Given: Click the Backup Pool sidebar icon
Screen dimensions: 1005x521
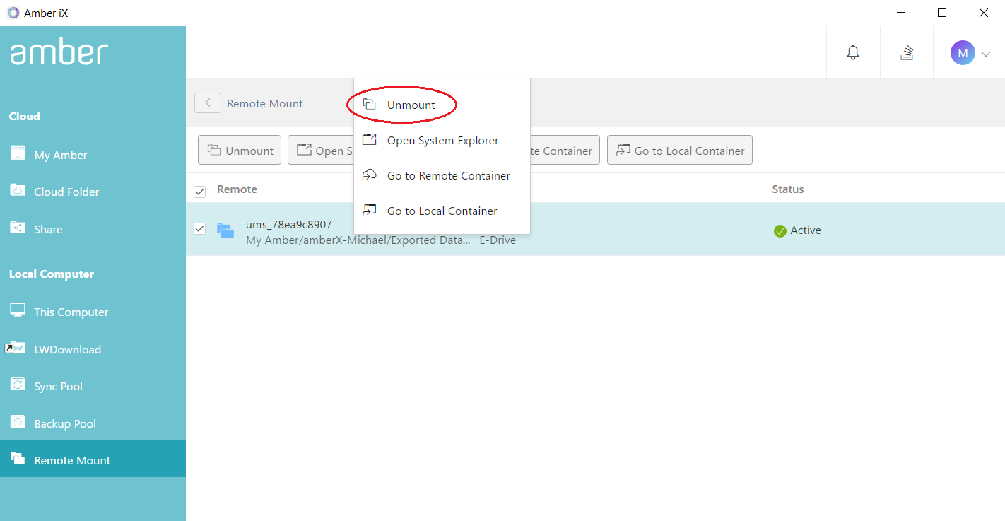Looking at the screenshot, I should pyautogui.click(x=18, y=423).
